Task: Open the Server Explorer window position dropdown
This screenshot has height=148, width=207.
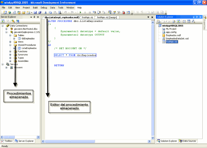Action: tap(31, 17)
